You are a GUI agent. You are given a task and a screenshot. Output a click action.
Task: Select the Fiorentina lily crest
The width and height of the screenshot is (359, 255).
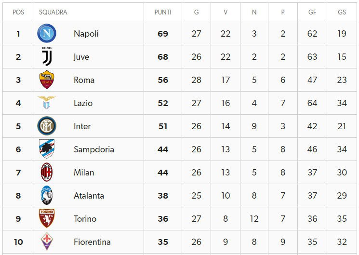pos(47,242)
